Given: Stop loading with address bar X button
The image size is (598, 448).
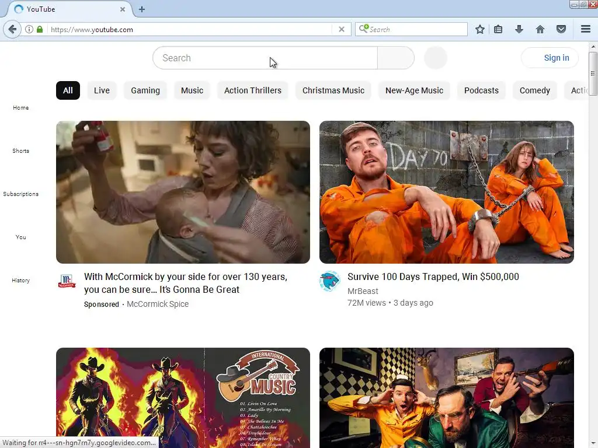Looking at the screenshot, I should tap(341, 29).
